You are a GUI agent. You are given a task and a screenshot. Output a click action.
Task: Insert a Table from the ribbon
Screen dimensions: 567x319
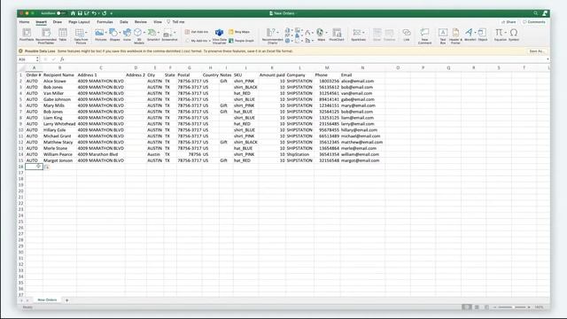tap(63, 35)
